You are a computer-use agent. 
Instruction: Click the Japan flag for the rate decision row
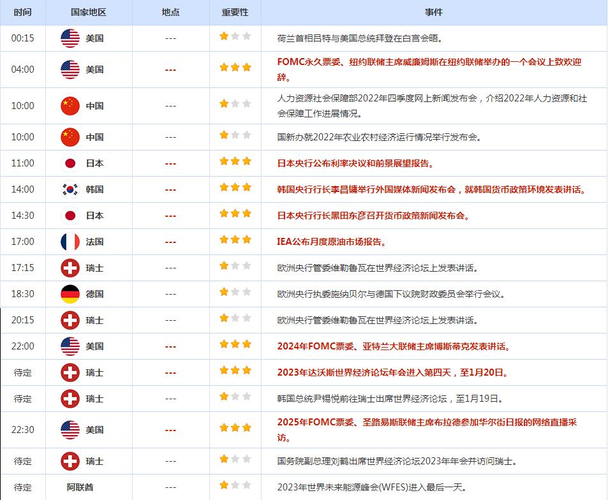click(71, 163)
